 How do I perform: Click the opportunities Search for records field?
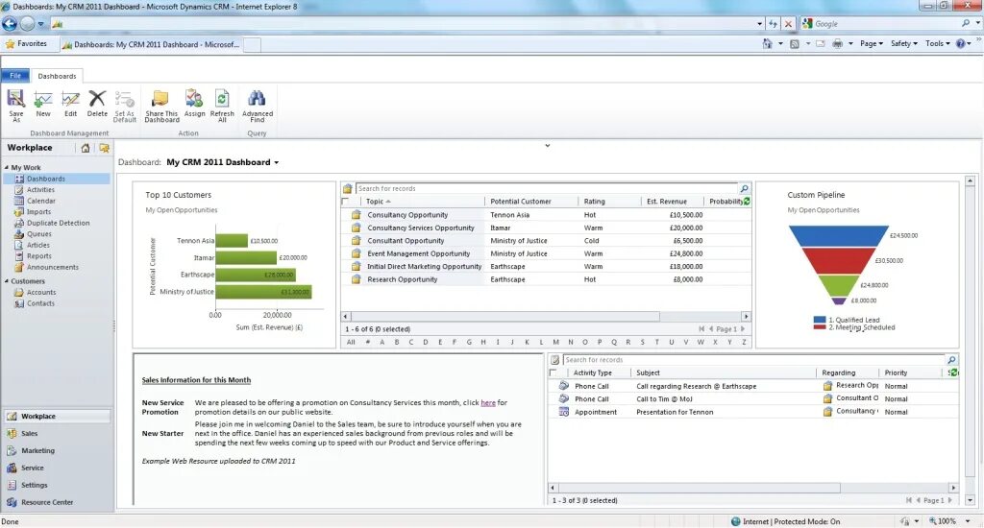(x=547, y=188)
